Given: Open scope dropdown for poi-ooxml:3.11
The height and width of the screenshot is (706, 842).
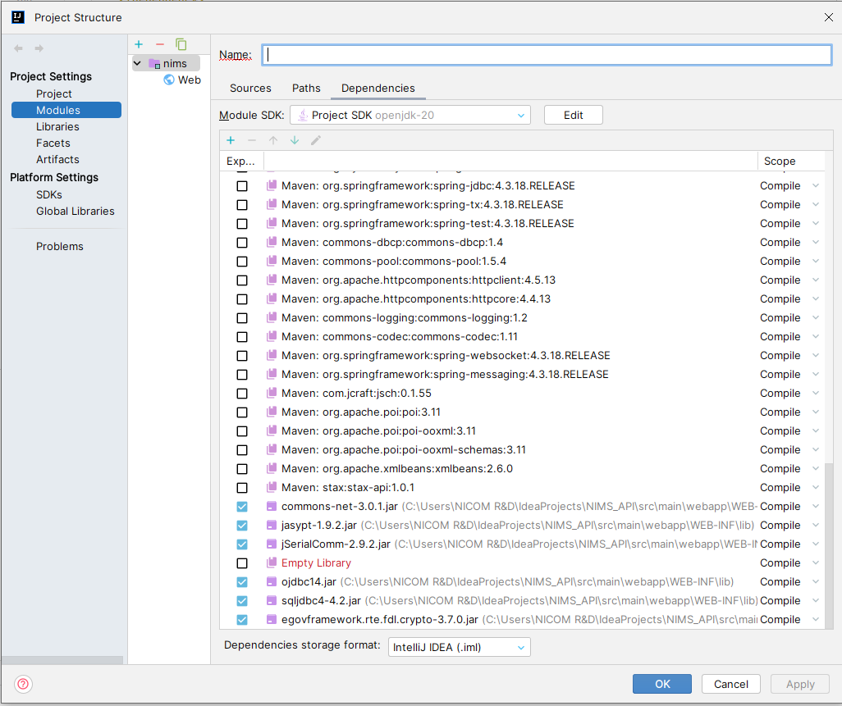Looking at the screenshot, I should [x=816, y=430].
